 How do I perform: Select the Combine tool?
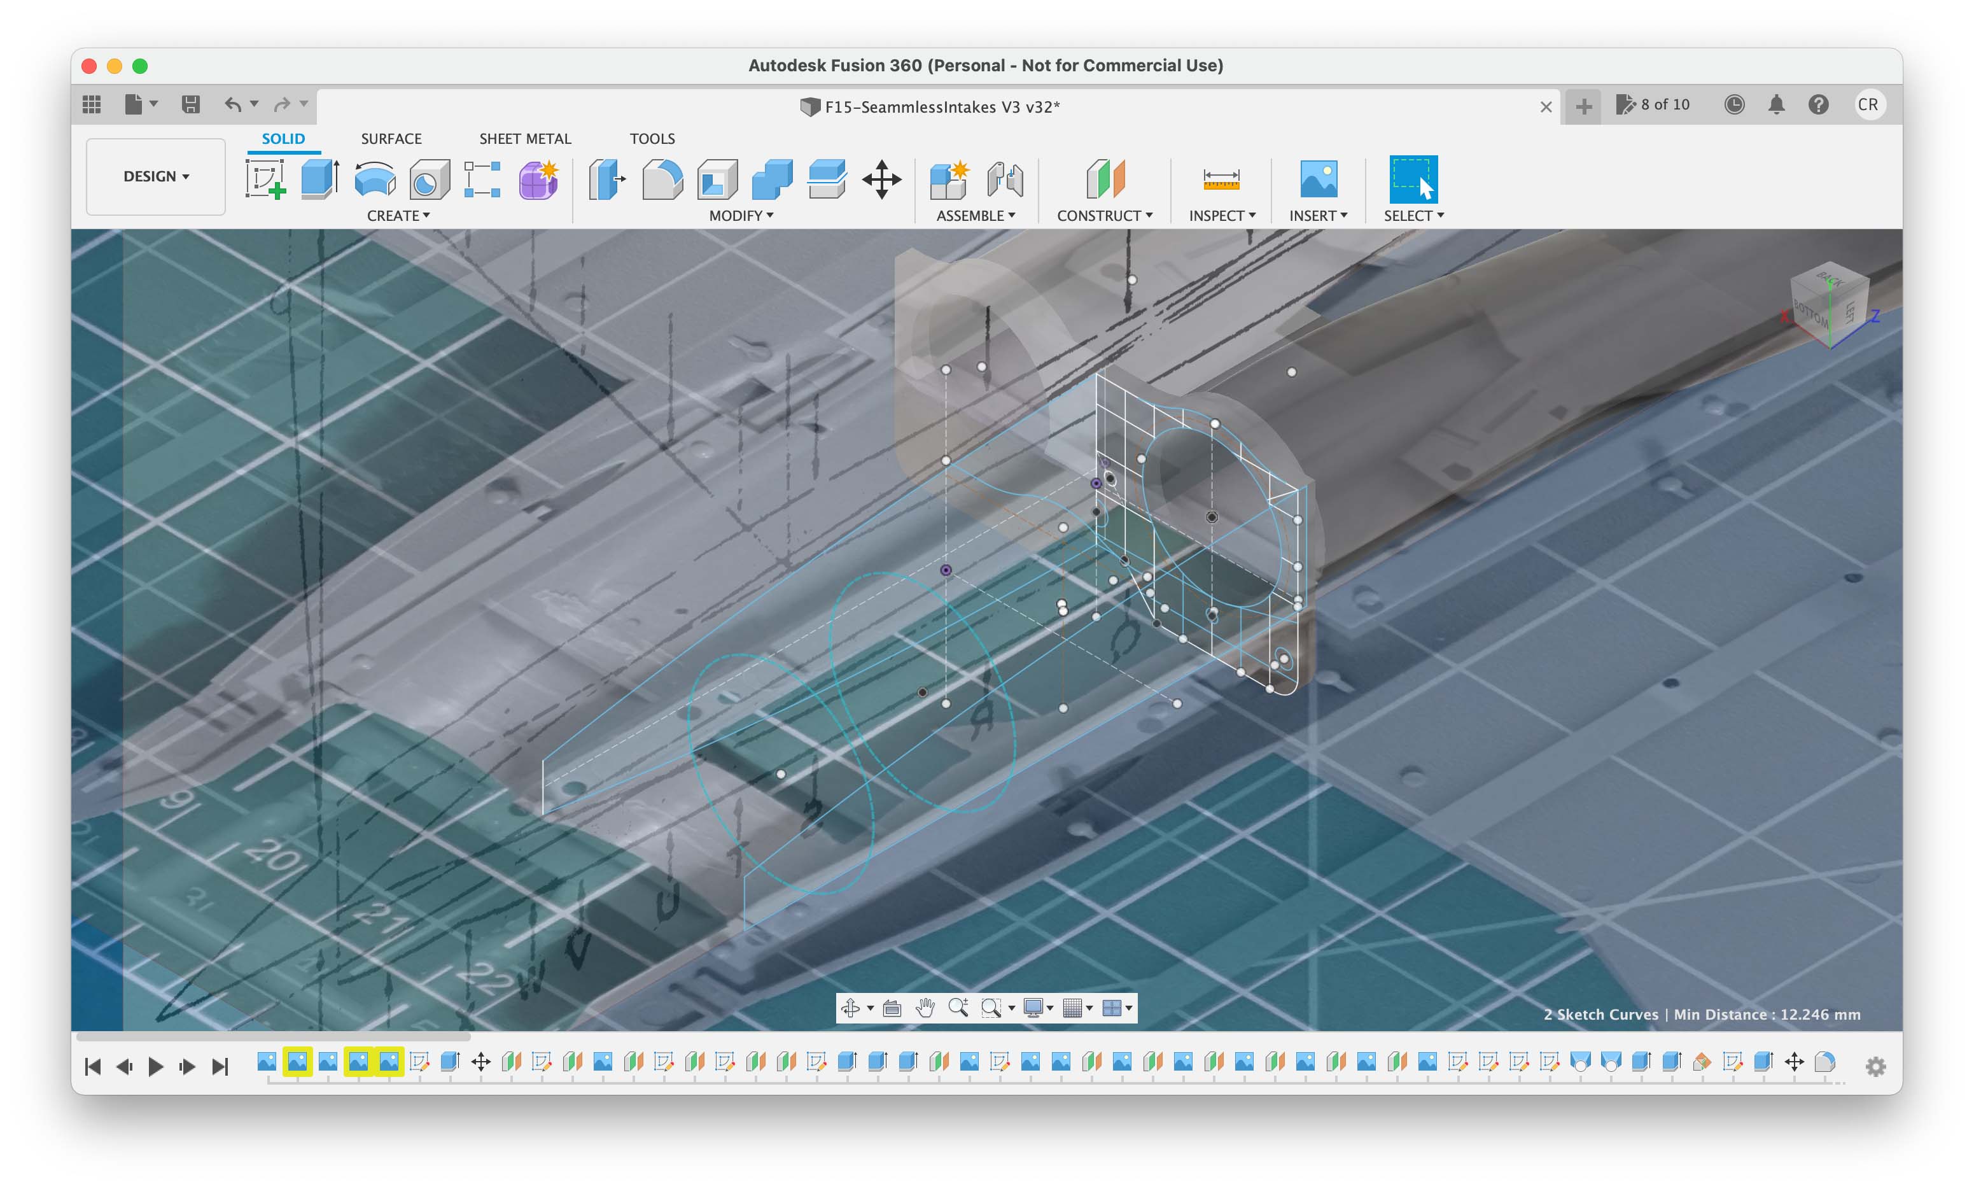pos(772,179)
